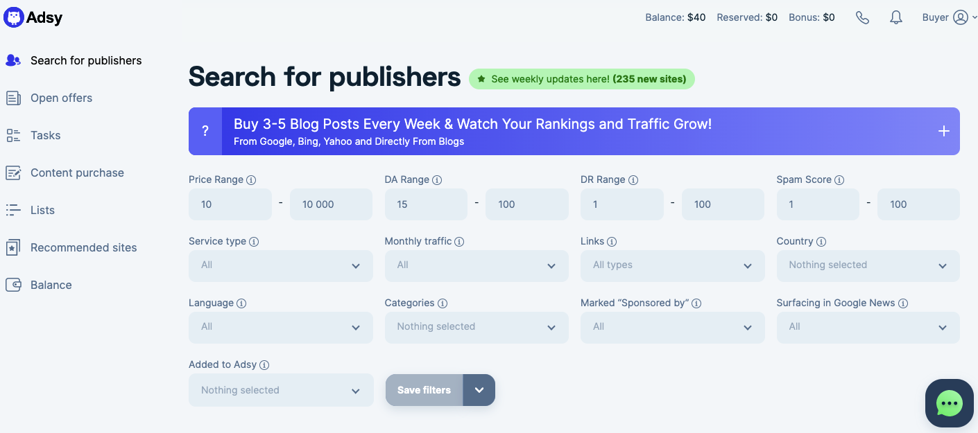The width and height of the screenshot is (978, 433).
Task: Open the Service type dropdown
Action: click(281, 266)
